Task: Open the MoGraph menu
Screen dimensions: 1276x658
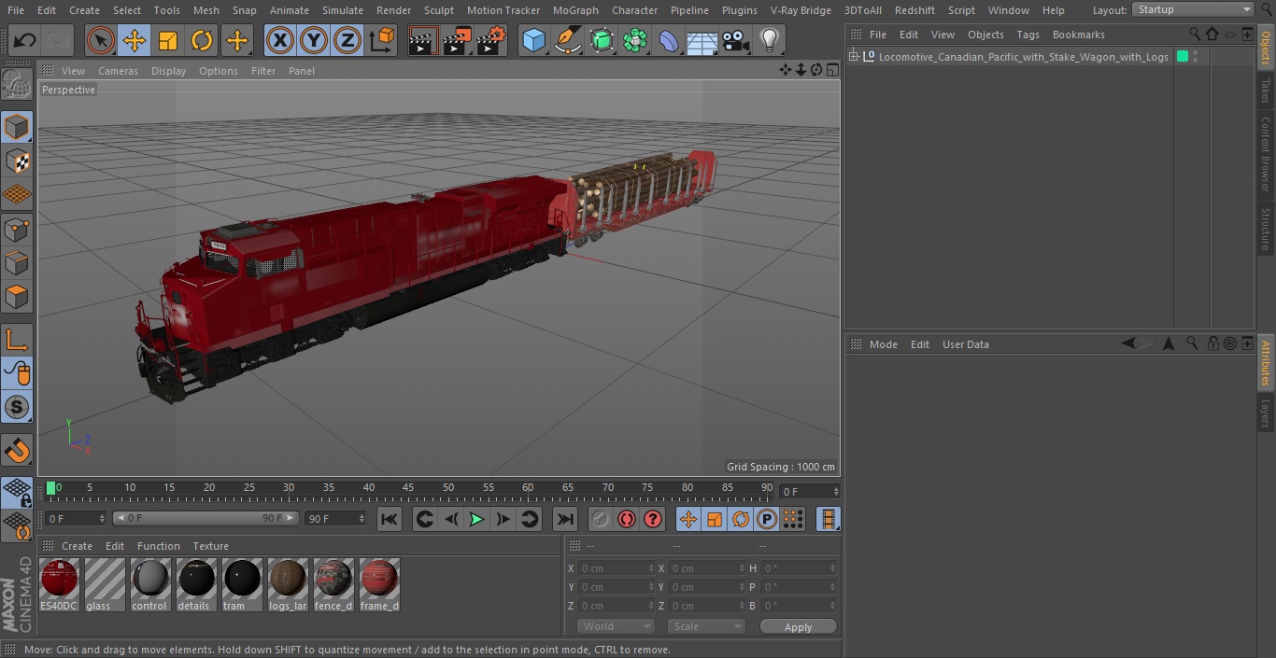Action: tap(575, 10)
